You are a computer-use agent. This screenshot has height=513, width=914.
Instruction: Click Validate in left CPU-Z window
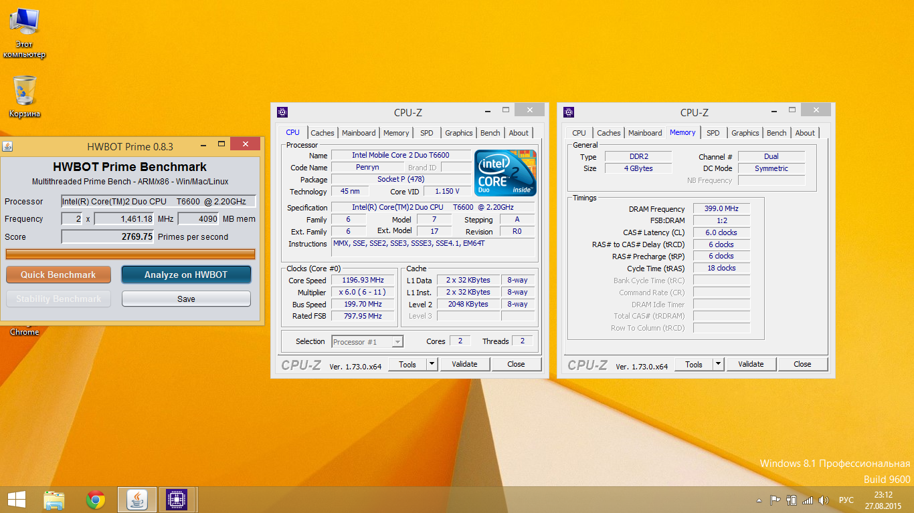tap(464, 364)
